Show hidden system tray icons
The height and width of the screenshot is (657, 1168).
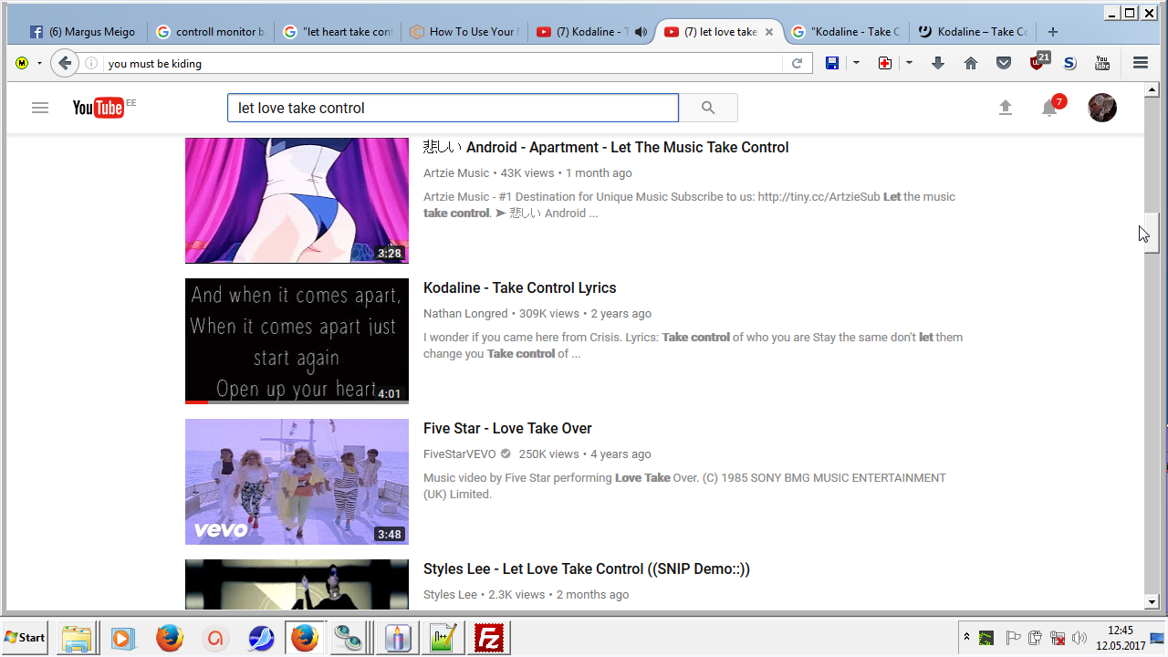[966, 637]
